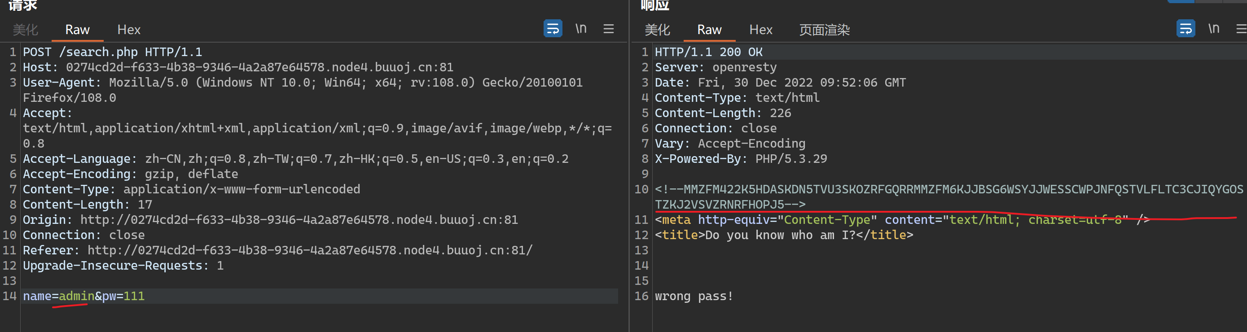Viewport: 1247px width, 332px height.
Task: Click the X-Powered-By: PHP/5.3.29 header
Action: [741, 159]
